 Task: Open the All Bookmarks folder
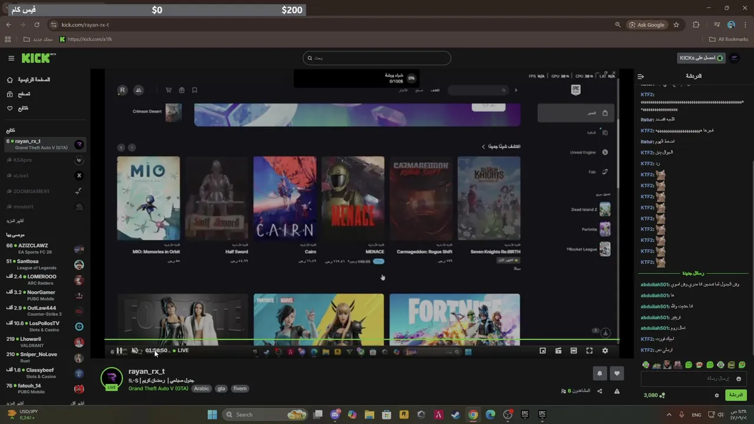coord(729,39)
